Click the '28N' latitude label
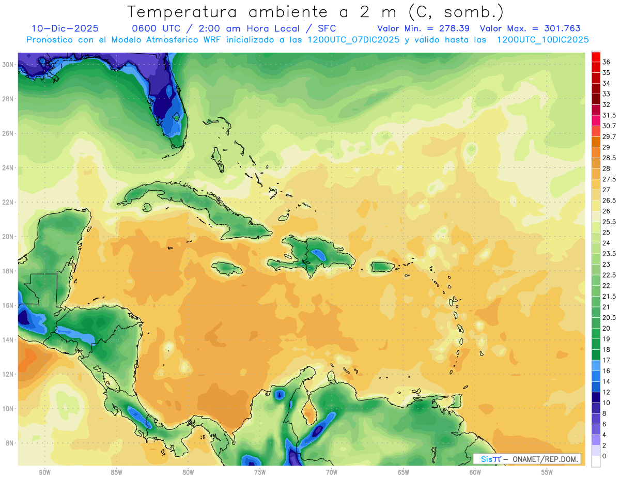The height and width of the screenshot is (479, 620). pos(8,99)
